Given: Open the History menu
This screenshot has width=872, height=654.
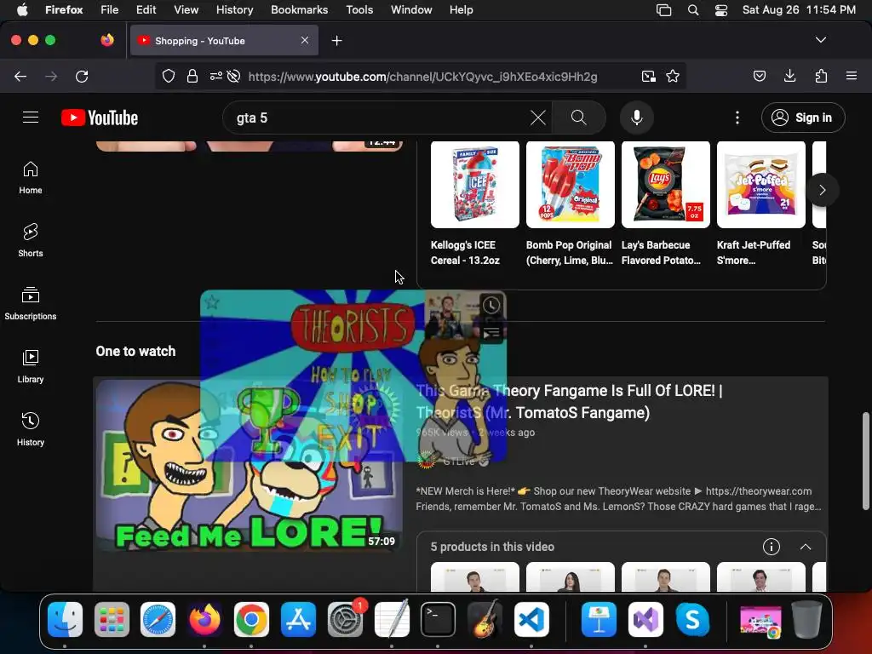Looking at the screenshot, I should 235,9.
